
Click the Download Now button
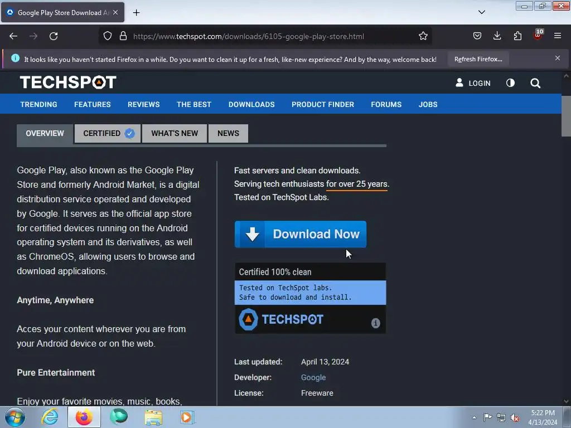point(301,234)
